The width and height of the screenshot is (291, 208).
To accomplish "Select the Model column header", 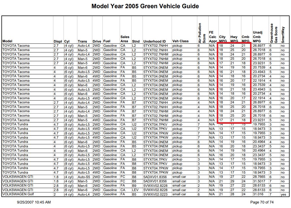I will point(7,41).
